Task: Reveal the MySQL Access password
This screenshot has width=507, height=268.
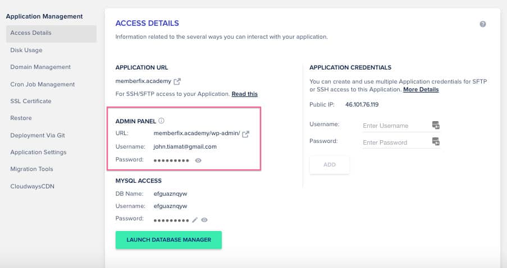Action: (204, 220)
